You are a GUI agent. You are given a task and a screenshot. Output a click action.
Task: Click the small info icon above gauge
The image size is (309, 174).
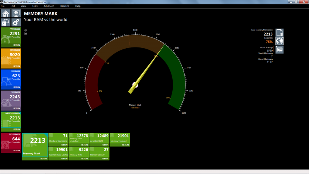(25, 30)
